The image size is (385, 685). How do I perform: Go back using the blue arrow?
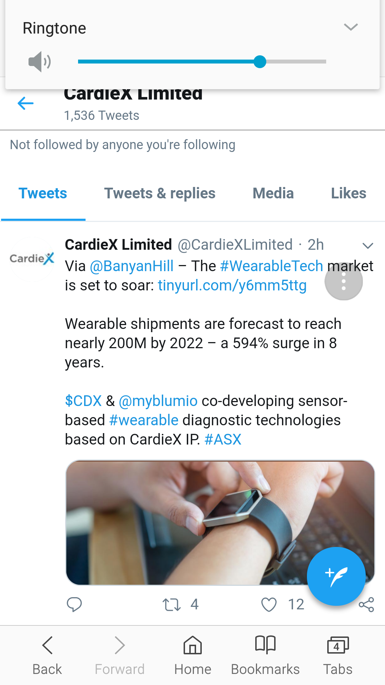pyautogui.click(x=26, y=103)
